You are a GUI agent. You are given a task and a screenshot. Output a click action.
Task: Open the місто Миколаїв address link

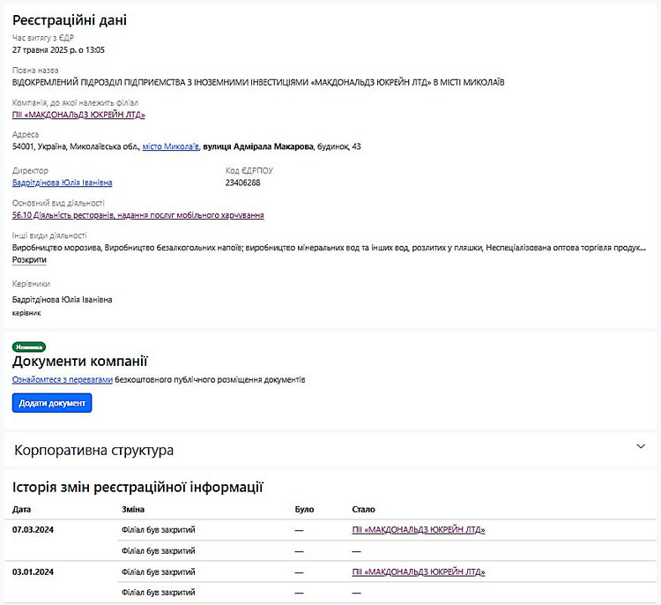pos(170,146)
